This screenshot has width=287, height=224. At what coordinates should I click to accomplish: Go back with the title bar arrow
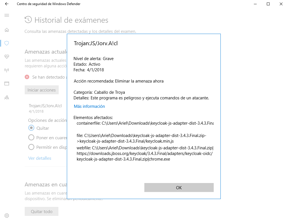tap(7, 4)
